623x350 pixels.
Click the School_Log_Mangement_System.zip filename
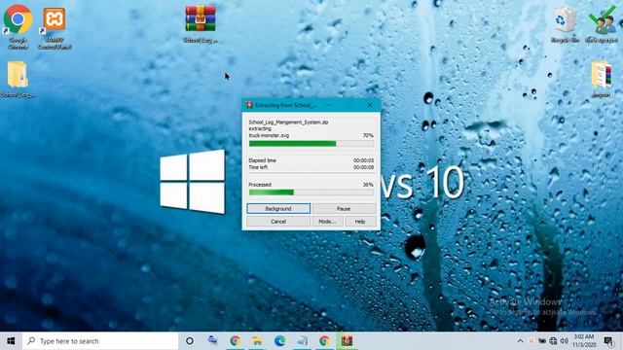[x=288, y=122]
